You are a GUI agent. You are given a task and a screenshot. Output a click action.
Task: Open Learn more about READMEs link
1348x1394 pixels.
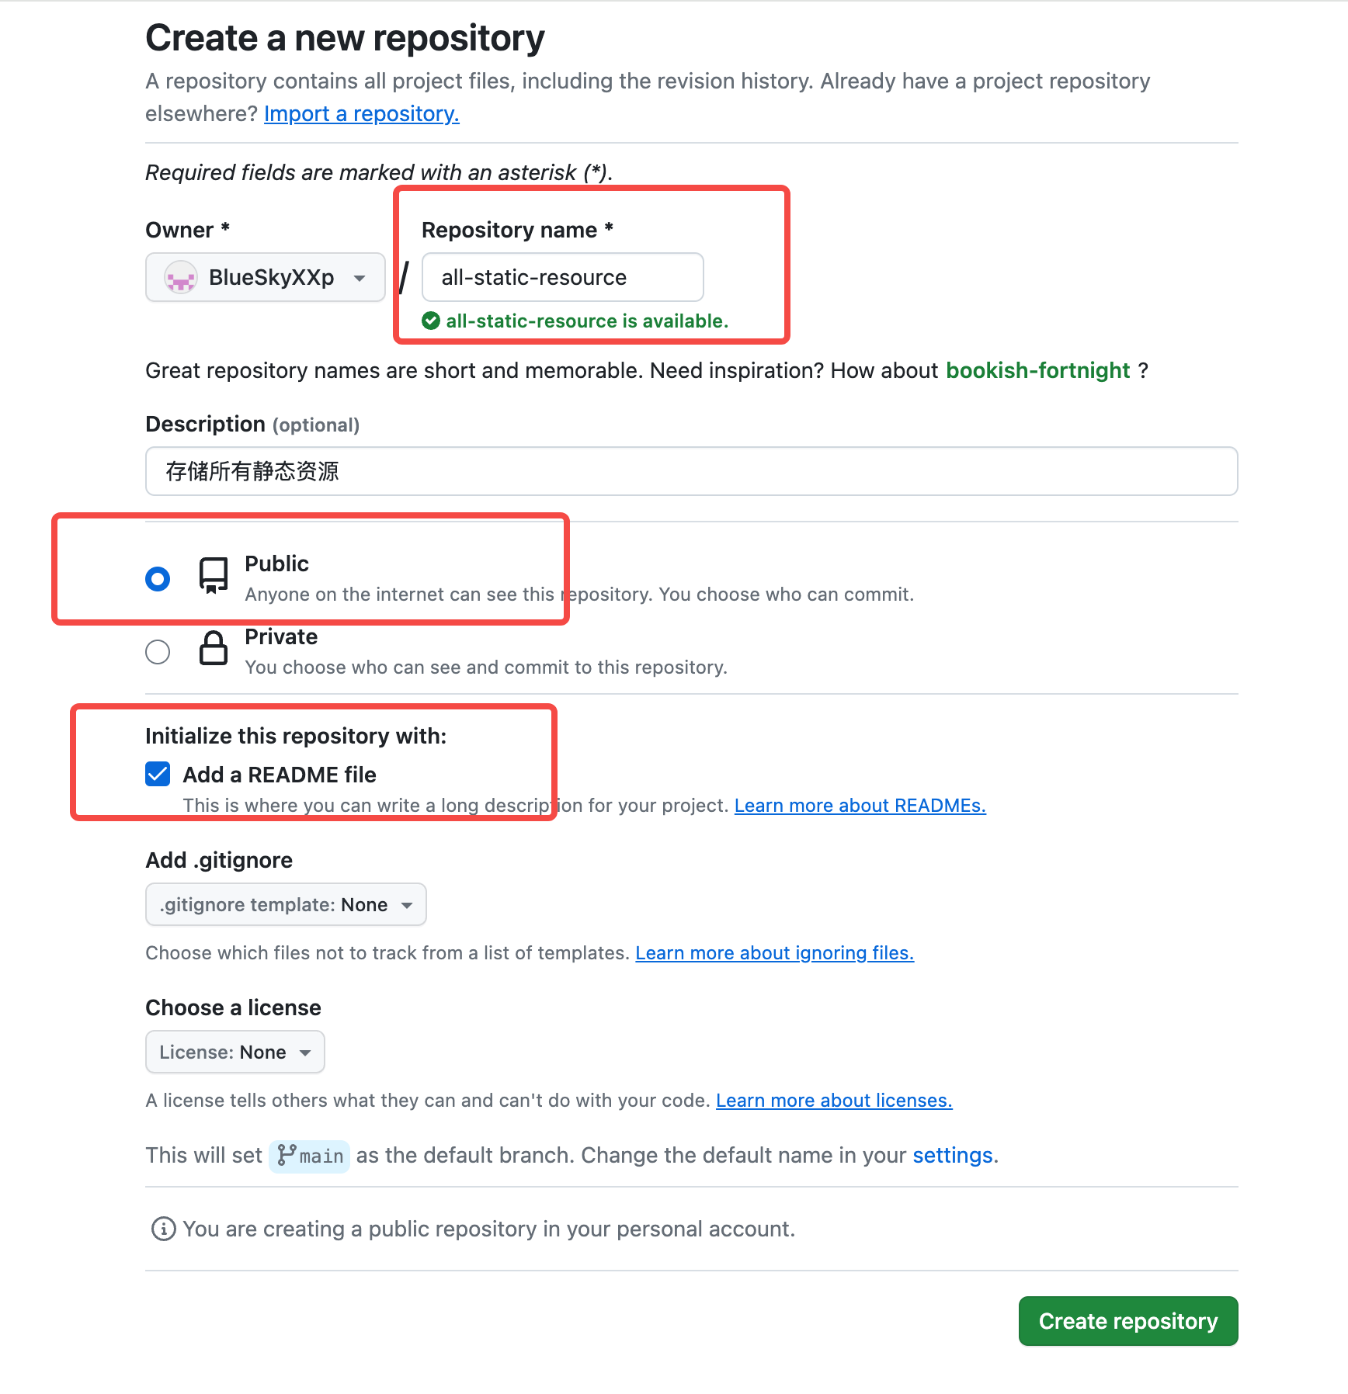pos(860,806)
